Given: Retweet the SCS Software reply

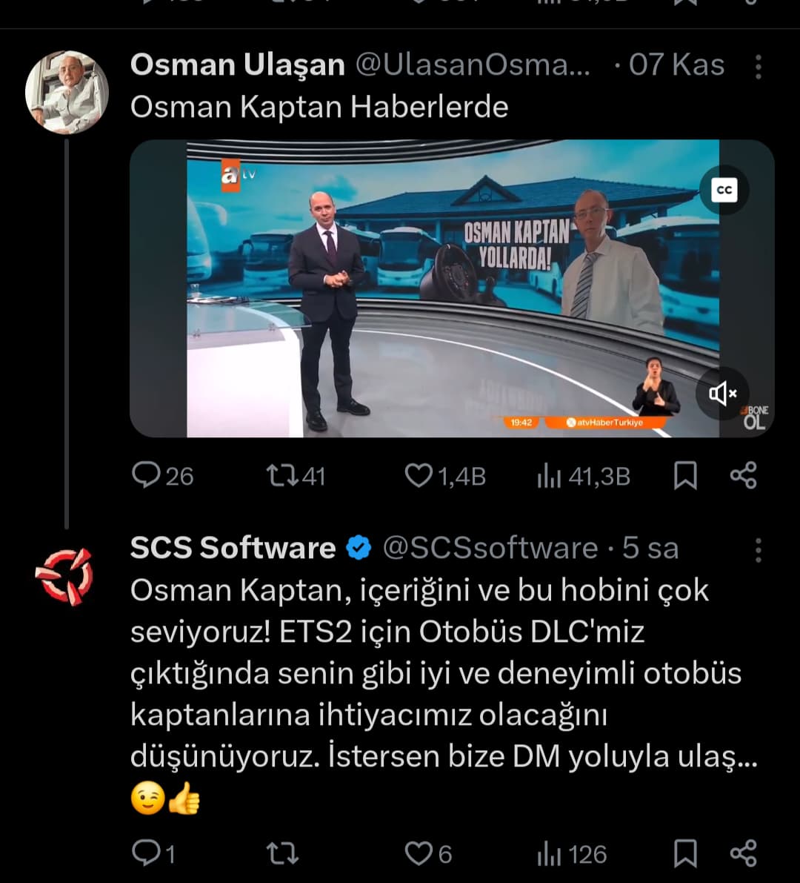Looking at the screenshot, I should pos(281,853).
